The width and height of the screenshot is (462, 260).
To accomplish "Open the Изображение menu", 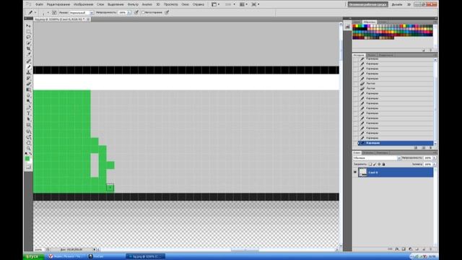I will tap(84, 4).
